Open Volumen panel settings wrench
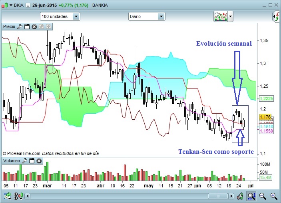 (x=24, y=161)
